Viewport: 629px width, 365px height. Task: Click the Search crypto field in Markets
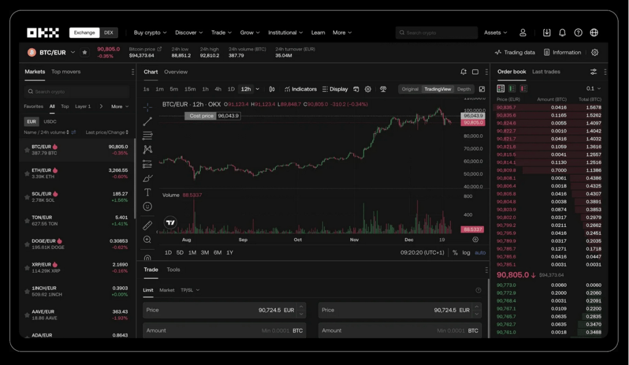click(x=77, y=91)
